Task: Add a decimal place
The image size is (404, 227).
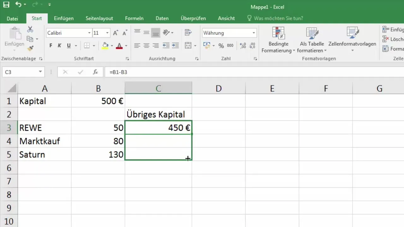Action: 243,46
